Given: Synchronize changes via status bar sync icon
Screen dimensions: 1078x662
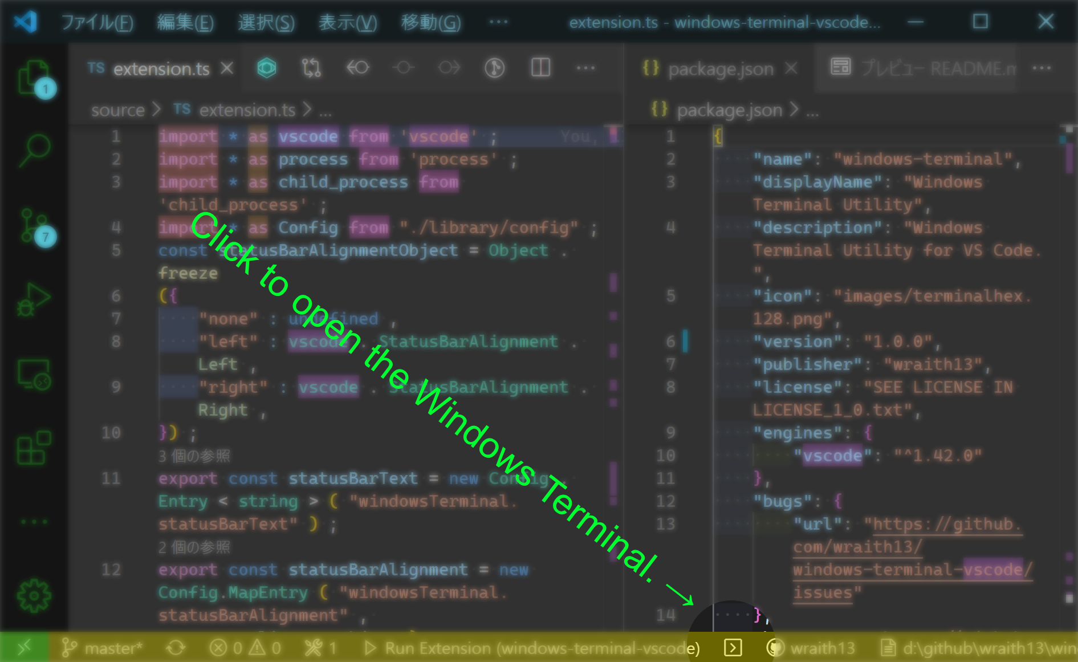Looking at the screenshot, I should pyautogui.click(x=176, y=648).
